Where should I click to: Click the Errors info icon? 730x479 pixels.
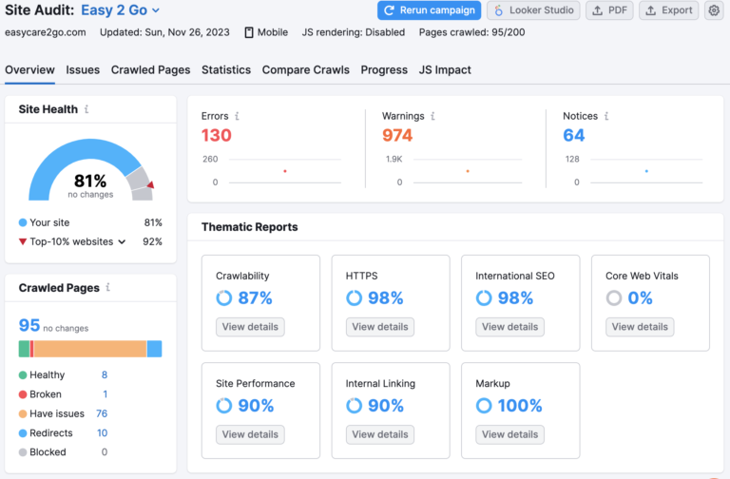click(237, 116)
